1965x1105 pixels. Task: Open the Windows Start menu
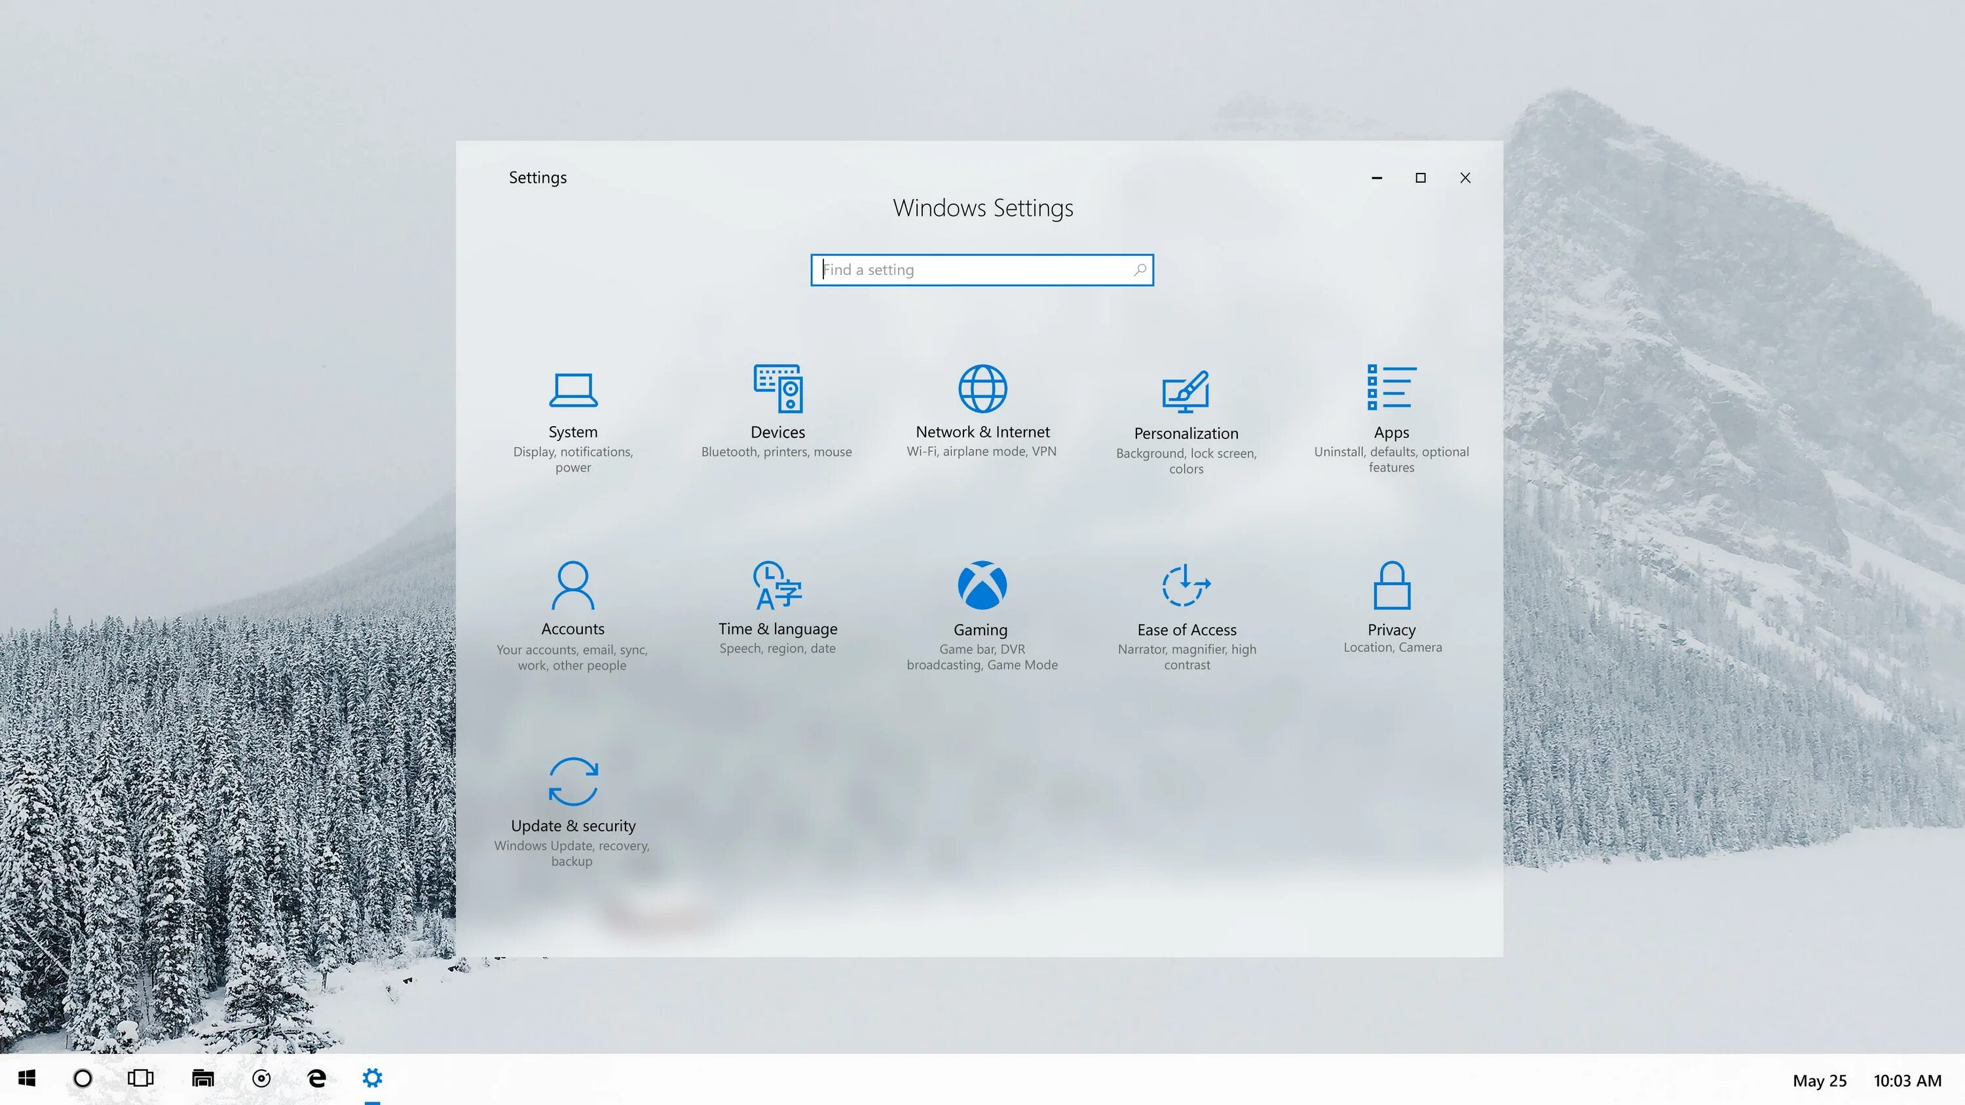click(x=27, y=1078)
